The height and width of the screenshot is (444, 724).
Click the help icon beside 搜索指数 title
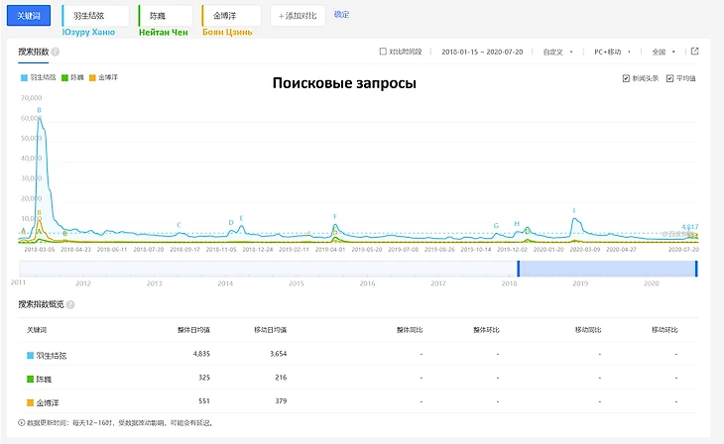(56, 52)
